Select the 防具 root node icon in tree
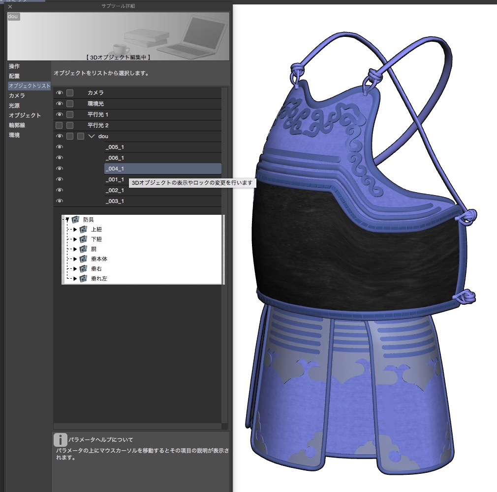The image size is (497, 492). 75,220
